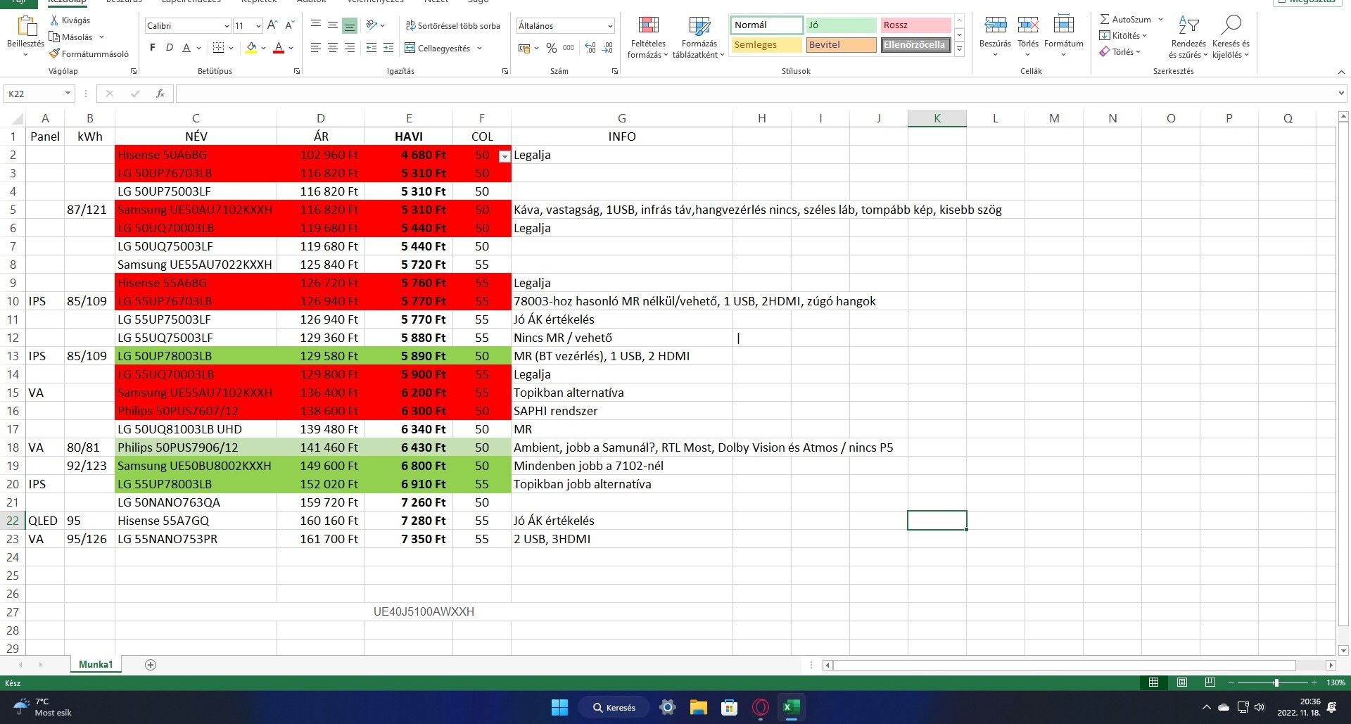Apply percent style with the % icon
The height and width of the screenshot is (724, 1351).
pyautogui.click(x=552, y=48)
